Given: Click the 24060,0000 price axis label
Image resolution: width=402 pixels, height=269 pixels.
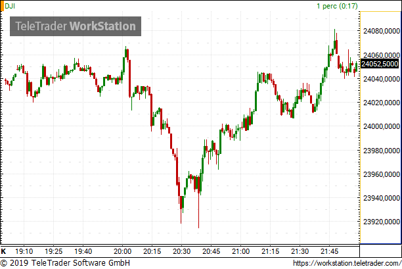Looking at the screenshot, I should [x=382, y=55].
